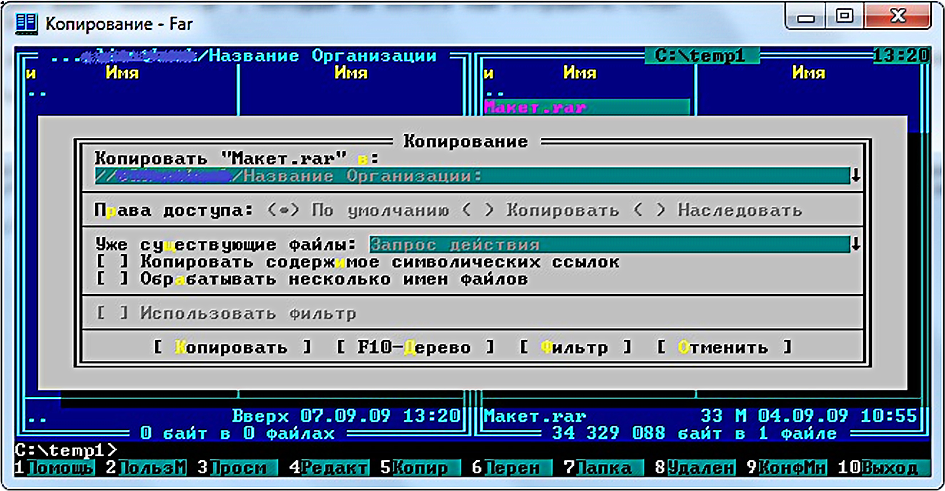Image resolution: width=945 pixels, height=491 pixels.
Task: Select the 'Макет.rar' file in right panel
Action: (586, 108)
